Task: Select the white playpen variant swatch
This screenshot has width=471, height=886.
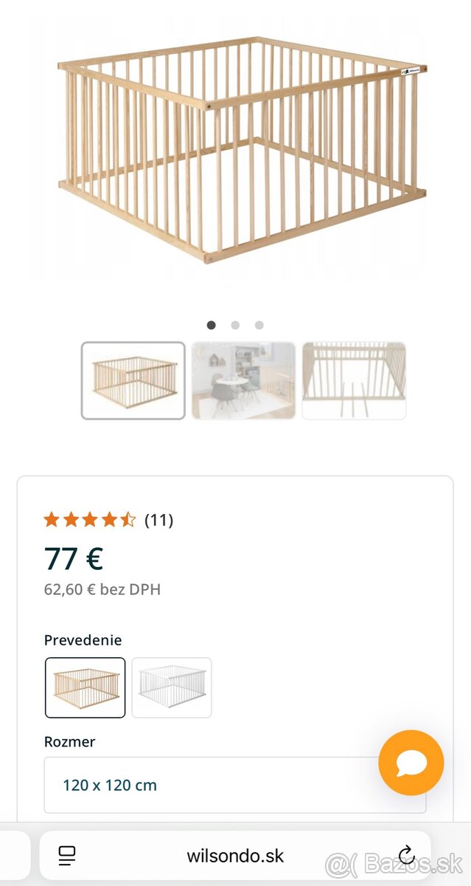Action: [171, 687]
